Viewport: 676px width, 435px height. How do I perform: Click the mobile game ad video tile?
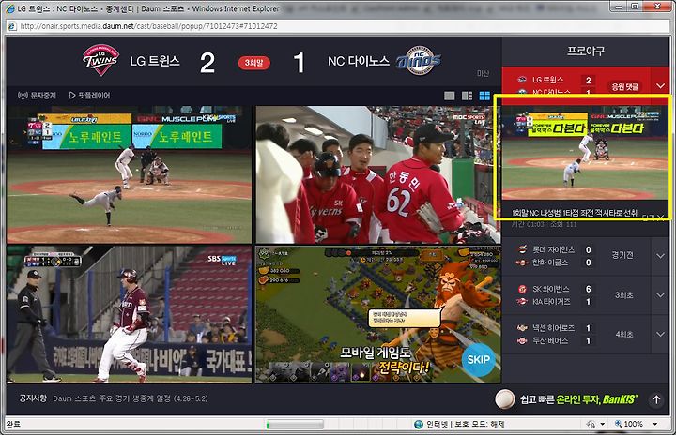[x=378, y=314]
